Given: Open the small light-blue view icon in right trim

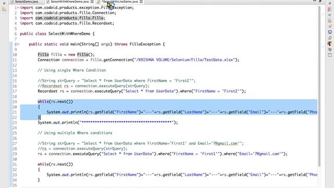Looking at the screenshot, I should point(330,15).
